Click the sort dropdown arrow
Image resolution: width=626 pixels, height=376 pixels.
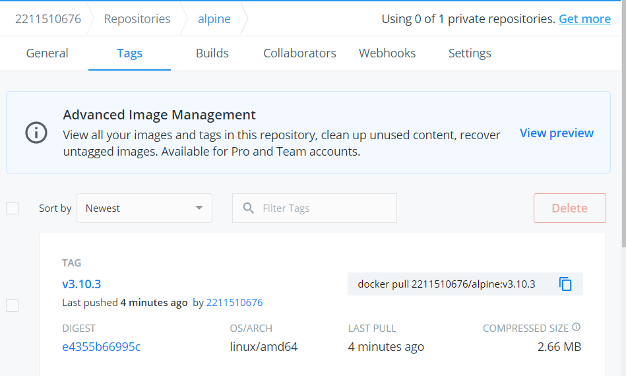199,208
